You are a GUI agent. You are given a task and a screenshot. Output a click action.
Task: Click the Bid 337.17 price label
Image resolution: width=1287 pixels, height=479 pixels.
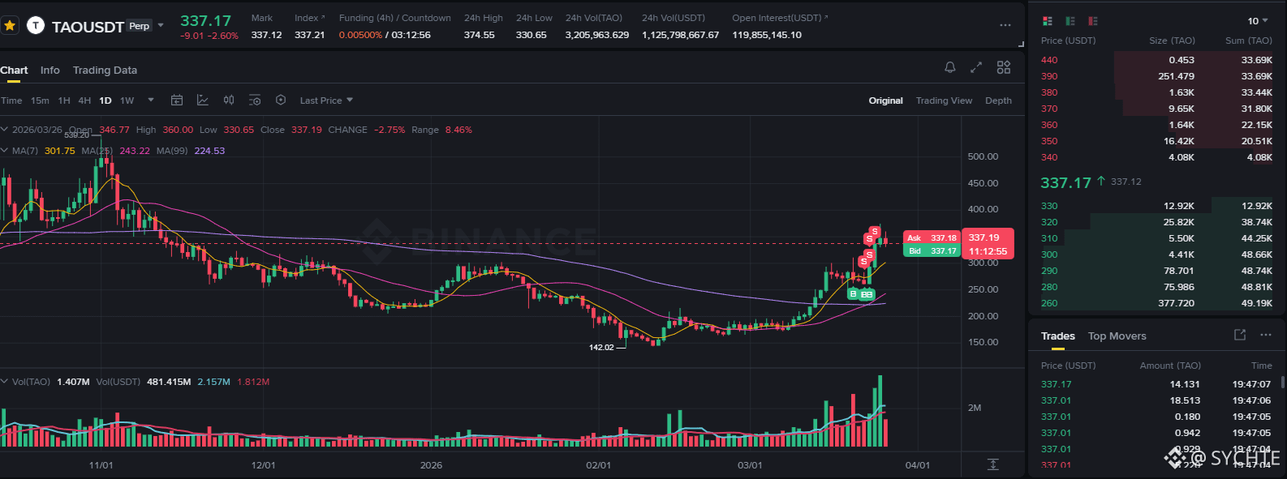932,251
